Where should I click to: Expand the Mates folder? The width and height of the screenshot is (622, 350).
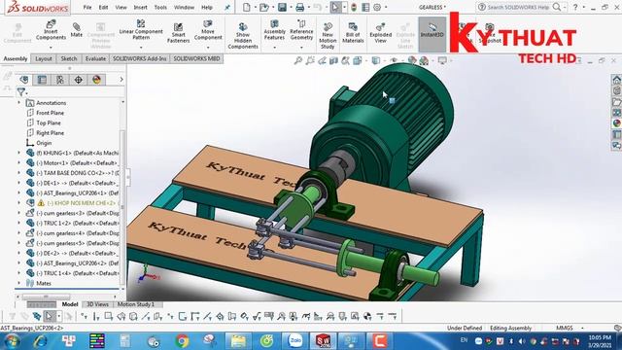[x=18, y=283]
